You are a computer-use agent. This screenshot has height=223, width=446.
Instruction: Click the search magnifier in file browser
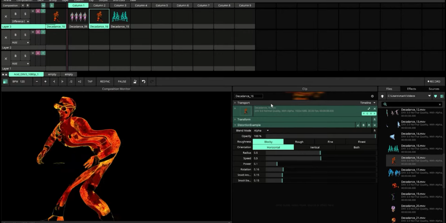pyautogui.click(x=385, y=104)
